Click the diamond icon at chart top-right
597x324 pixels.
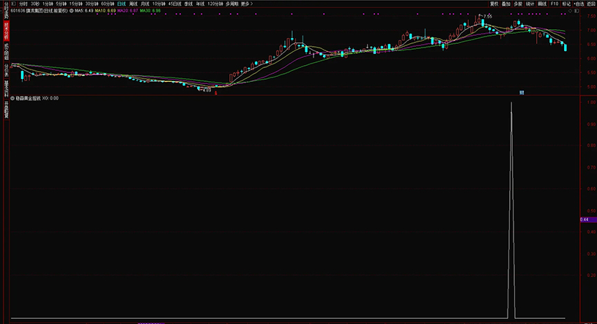571,11
